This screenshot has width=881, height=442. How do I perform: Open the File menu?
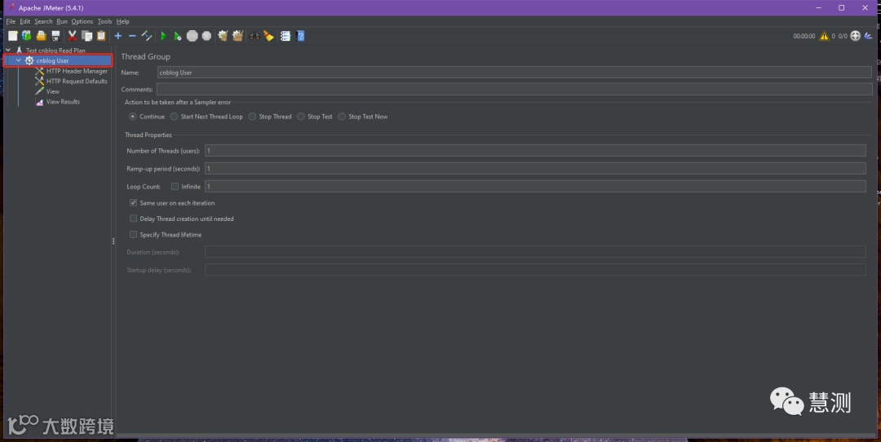tap(11, 21)
